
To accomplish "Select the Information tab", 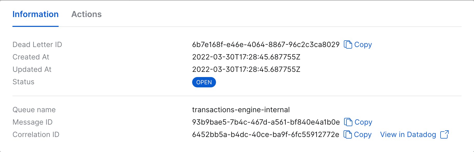I will pos(36,14).
